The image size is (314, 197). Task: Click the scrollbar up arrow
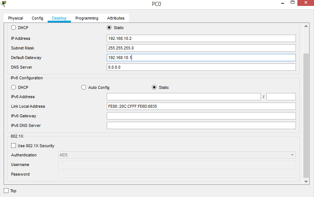coord(306,27)
